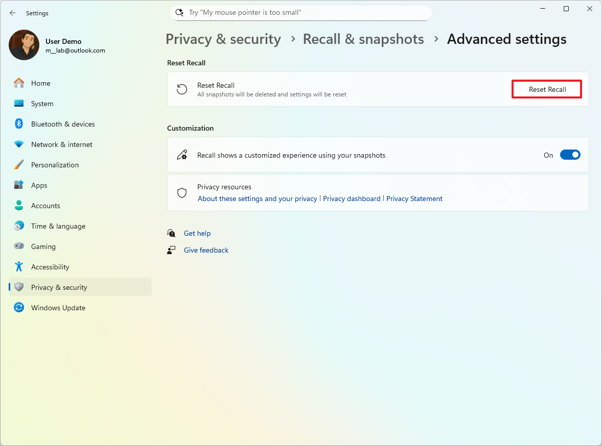The image size is (602, 446).
Task: Select Accounts in the sidebar
Action: [46, 205]
